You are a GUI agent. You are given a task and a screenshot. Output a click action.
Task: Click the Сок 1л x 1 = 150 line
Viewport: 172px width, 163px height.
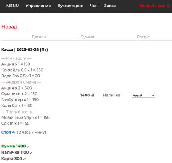pyautogui.click(x=15, y=123)
